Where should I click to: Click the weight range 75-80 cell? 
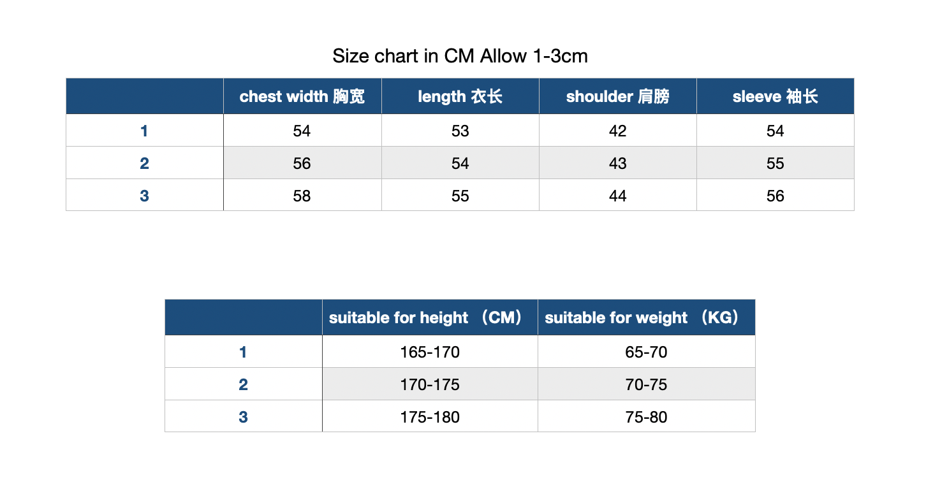[x=646, y=417]
